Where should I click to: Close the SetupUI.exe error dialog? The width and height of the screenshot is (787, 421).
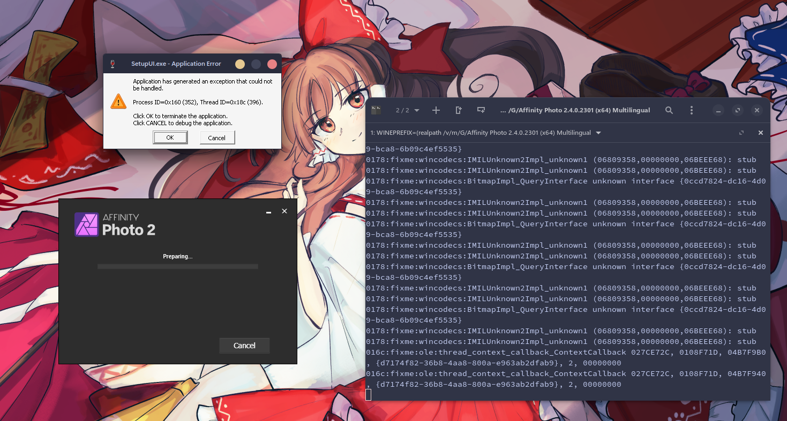[x=272, y=64]
